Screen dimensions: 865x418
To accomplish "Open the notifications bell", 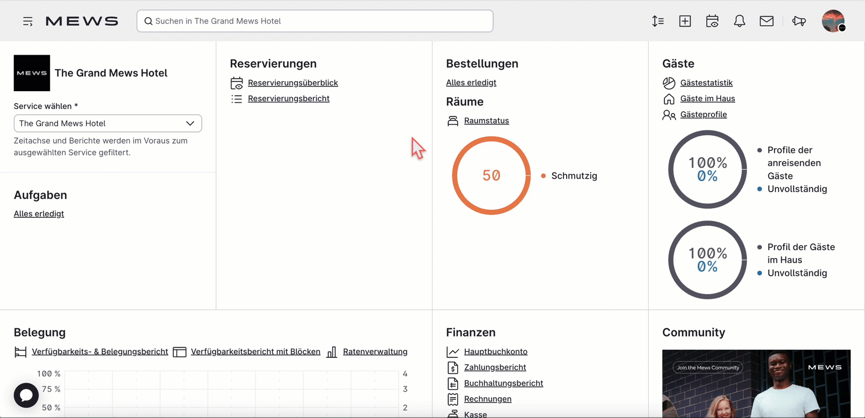I will click(x=739, y=21).
